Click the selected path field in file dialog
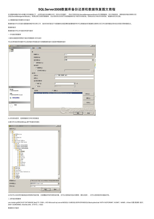Screen dimensions: 154x219 (x=45, y=181)
